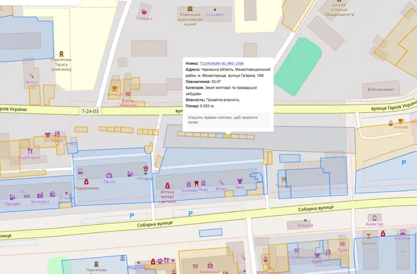This screenshot has height=274, width=417.
Task: Click the Баварія purple dot marker
Action: 305,220
